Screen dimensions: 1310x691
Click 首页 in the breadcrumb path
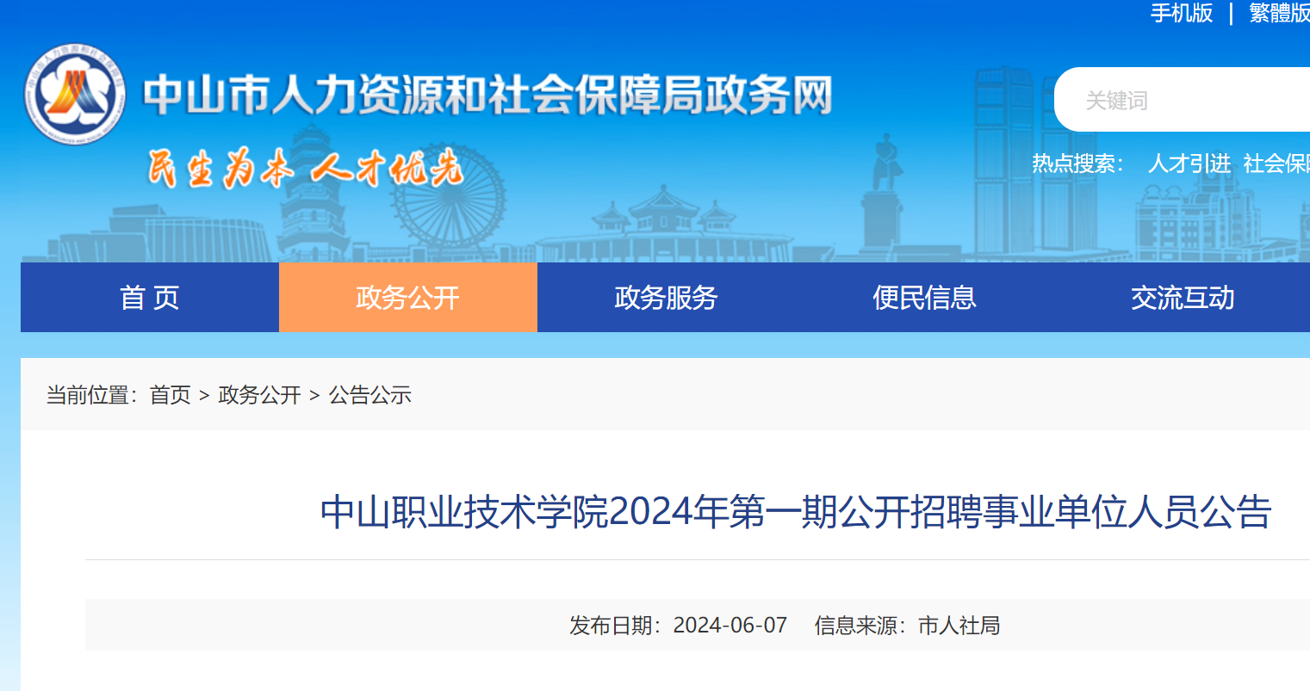point(170,395)
